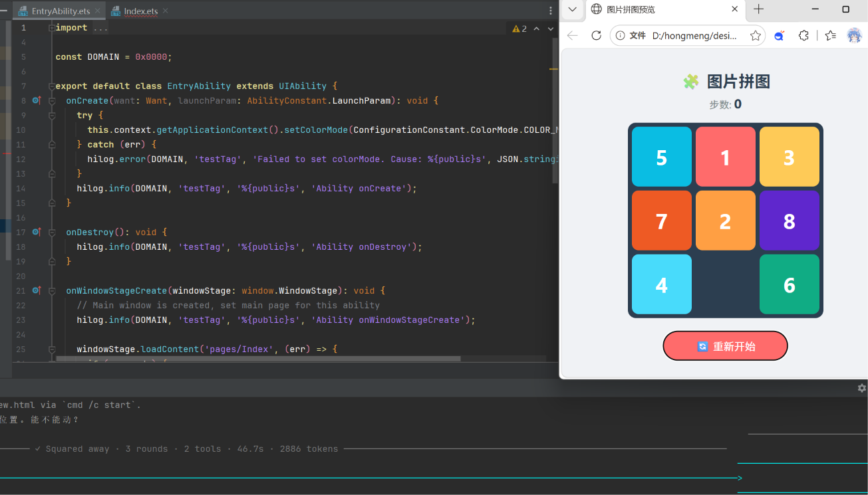868x495 pixels.
Task: Expand the folded import block
Action: pos(52,28)
